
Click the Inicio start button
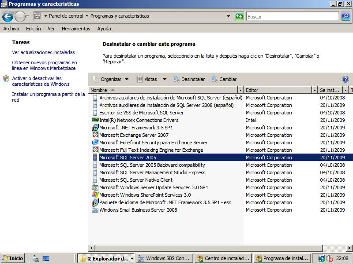tap(13, 258)
